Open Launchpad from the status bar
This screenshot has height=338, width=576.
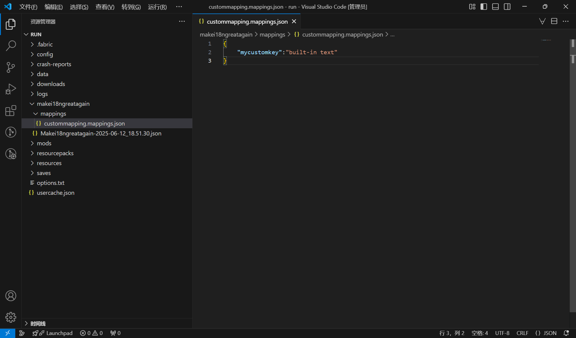[53, 333]
